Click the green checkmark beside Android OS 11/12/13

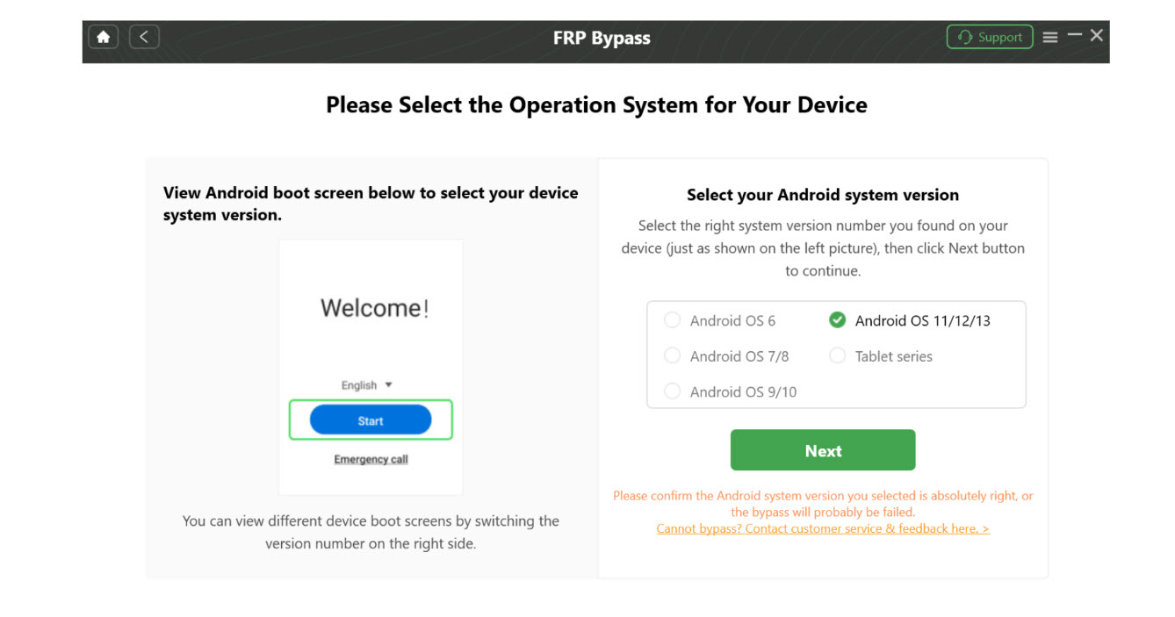838,320
